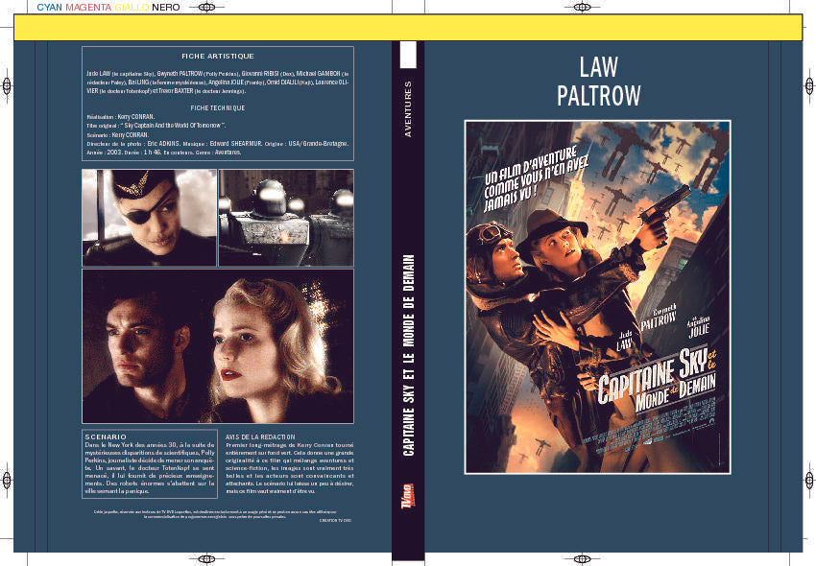
Task: Click the Année : 2003 text
Action: coord(104,153)
